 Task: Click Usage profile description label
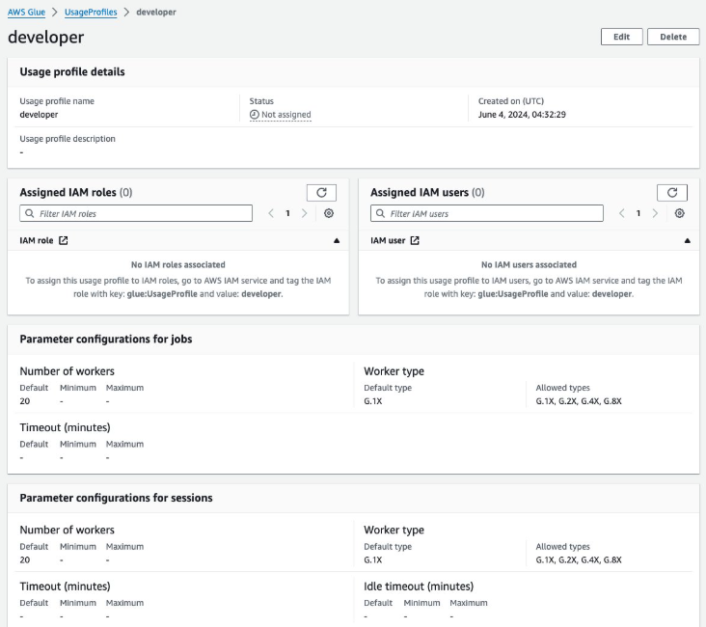pyautogui.click(x=68, y=139)
